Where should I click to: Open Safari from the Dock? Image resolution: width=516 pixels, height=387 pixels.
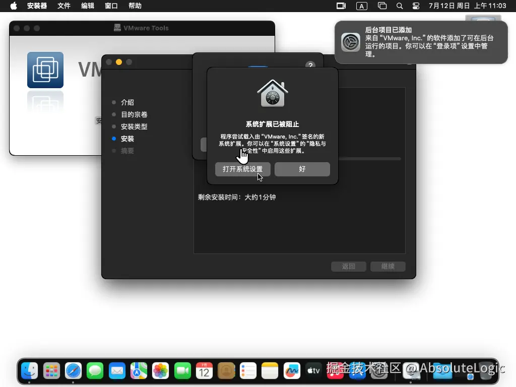[x=73, y=371]
